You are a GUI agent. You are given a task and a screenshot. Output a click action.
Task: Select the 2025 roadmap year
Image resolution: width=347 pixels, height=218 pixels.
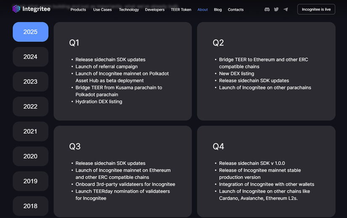31,32
